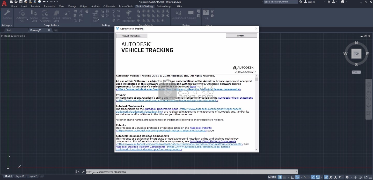This screenshot has height=180, width=373.
Task: Switch to the Home ribbon tab
Action: pos(14,6)
